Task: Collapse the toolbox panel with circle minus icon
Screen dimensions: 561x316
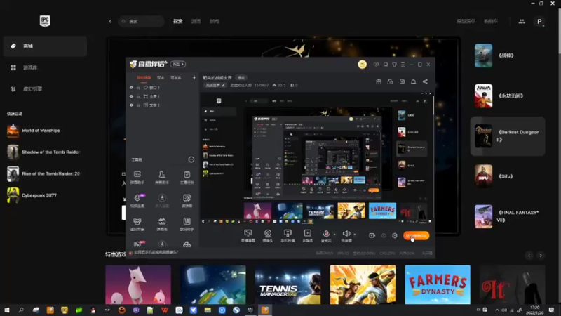Action: (191, 159)
